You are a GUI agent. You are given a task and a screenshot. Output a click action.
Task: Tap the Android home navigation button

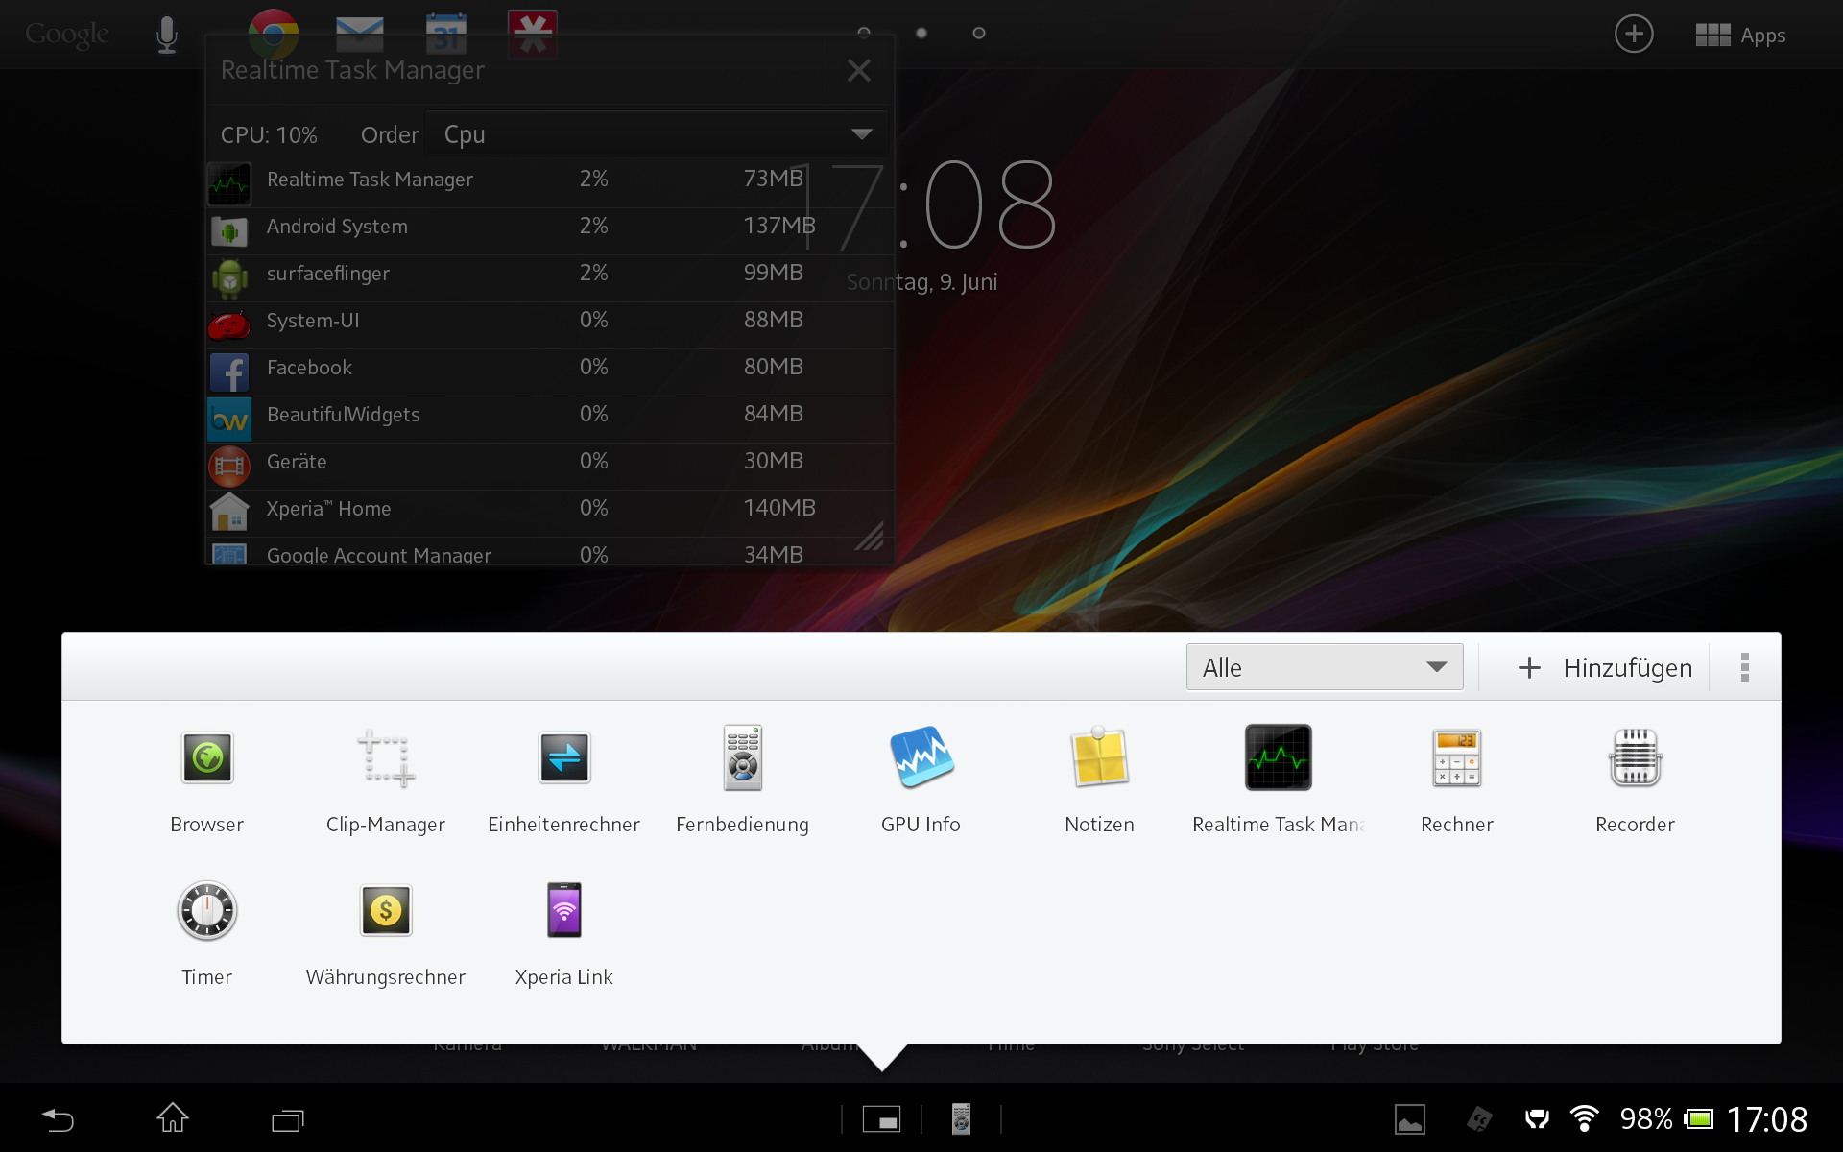(173, 1118)
